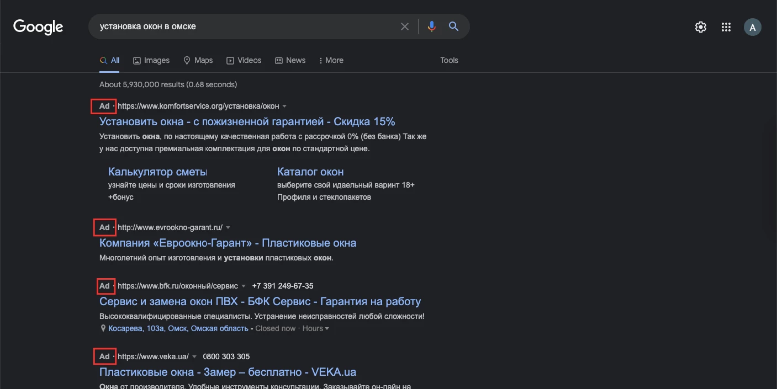The image size is (777, 389).
Task: Switch to the Videos tab
Action: pos(244,60)
